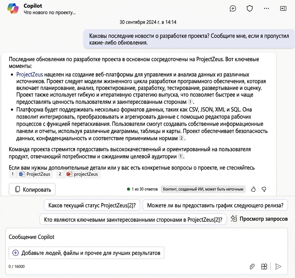The width and height of the screenshot is (295, 278).
Task: Click the Просмотр запросов sparkle icon
Action: pos(234,218)
